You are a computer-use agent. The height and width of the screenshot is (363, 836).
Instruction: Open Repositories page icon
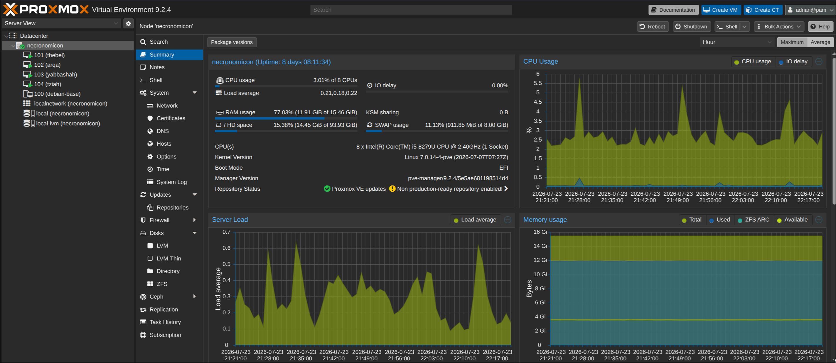(150, 207)
